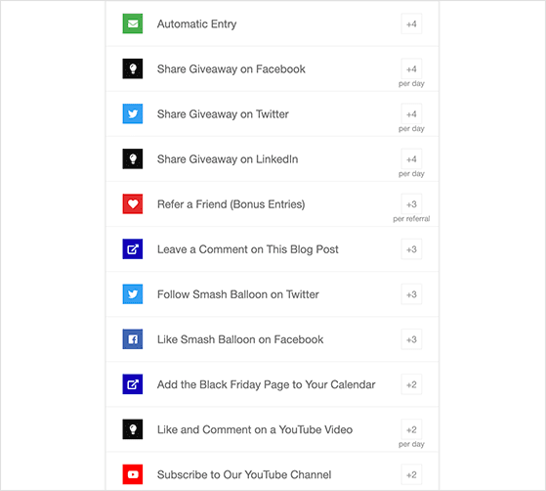546x491 pixels.
Task: Click the lightbulb icon beside Share Giveaway on LinkedIn
Action: click(133, 159)
